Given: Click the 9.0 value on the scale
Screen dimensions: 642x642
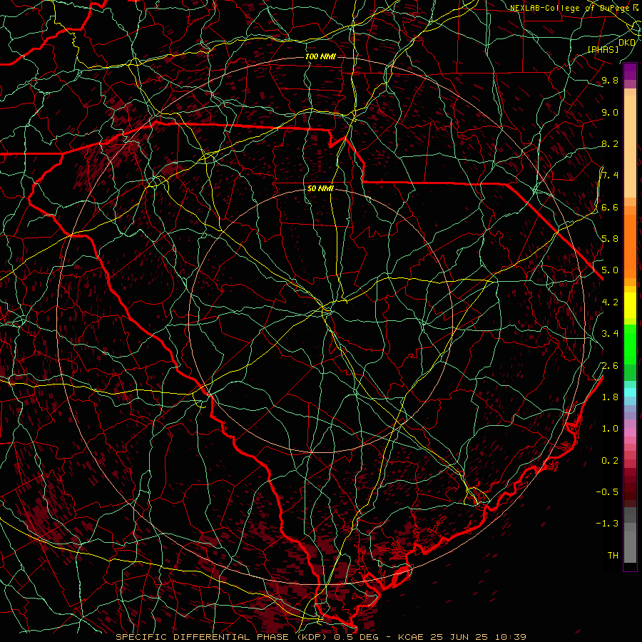Looking at the screenshot, I should click(610, 112).
